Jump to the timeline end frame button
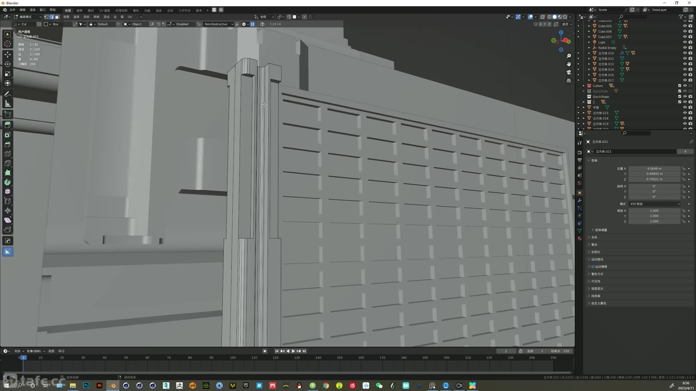Image resolution: width=696 pixels, height=391 pixels. pyautogui.click(x=304, y=351)
